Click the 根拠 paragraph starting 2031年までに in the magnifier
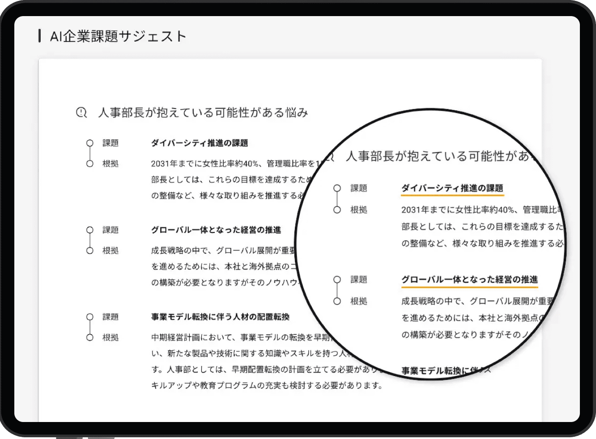This screenshot has width=596, height=439. coord(479,227)
